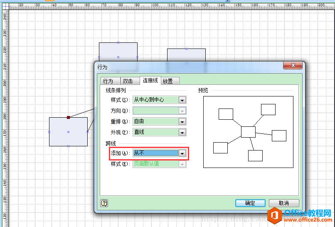Click the connector preview diagram
The width and height of the screenshot is (335, 227).
tap(248, 132)
